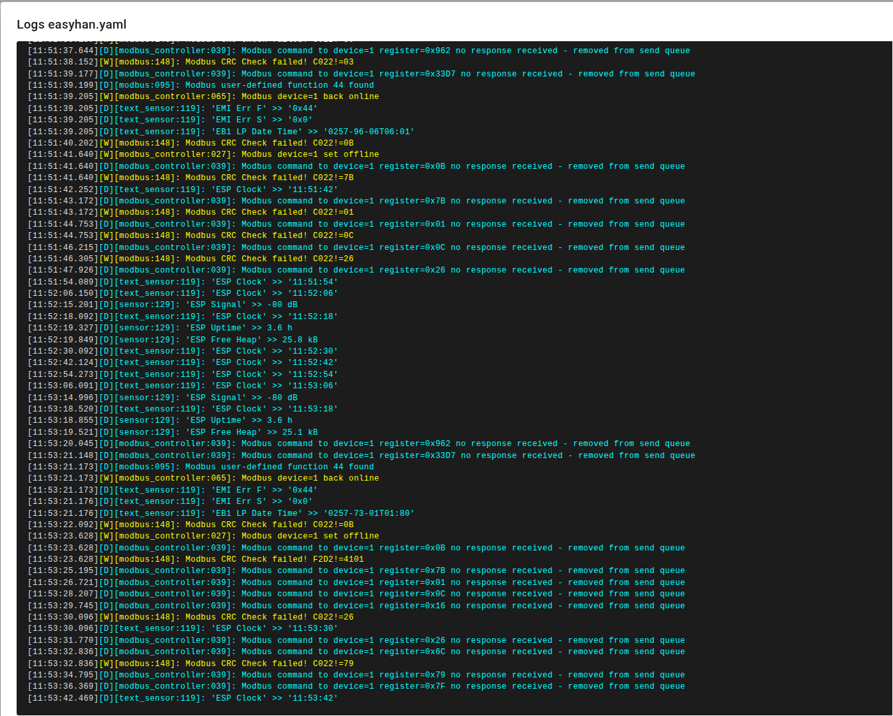Viewport: 893px width, 716px height.
Task: Click the 'Logs easyhan.yaml' dialog title
Action: point(72,25)
